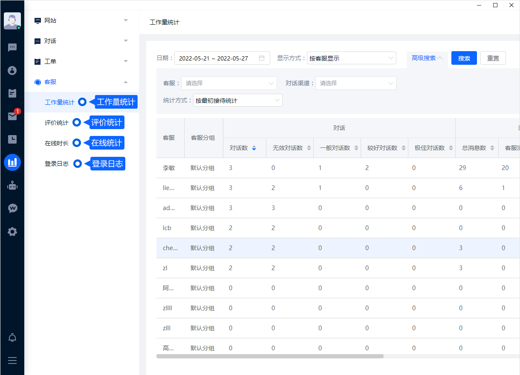Open the 统计方式 dropdown
Screen dimensions: 520x375
(x=238, y=100)
